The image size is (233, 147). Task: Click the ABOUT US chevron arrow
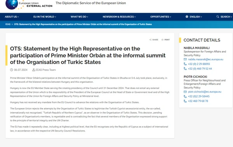point(18,17)
